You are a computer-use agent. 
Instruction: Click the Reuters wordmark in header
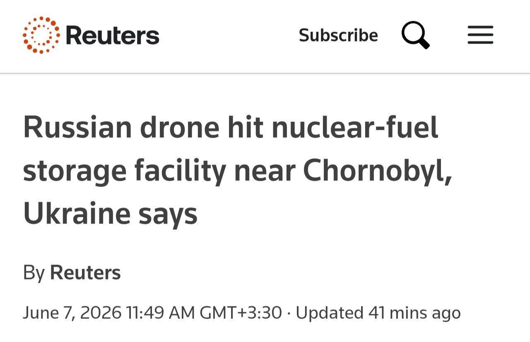[x=112, y=35]
